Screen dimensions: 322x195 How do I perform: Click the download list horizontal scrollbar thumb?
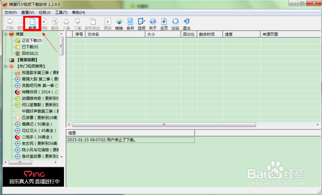tap(164, 124)
